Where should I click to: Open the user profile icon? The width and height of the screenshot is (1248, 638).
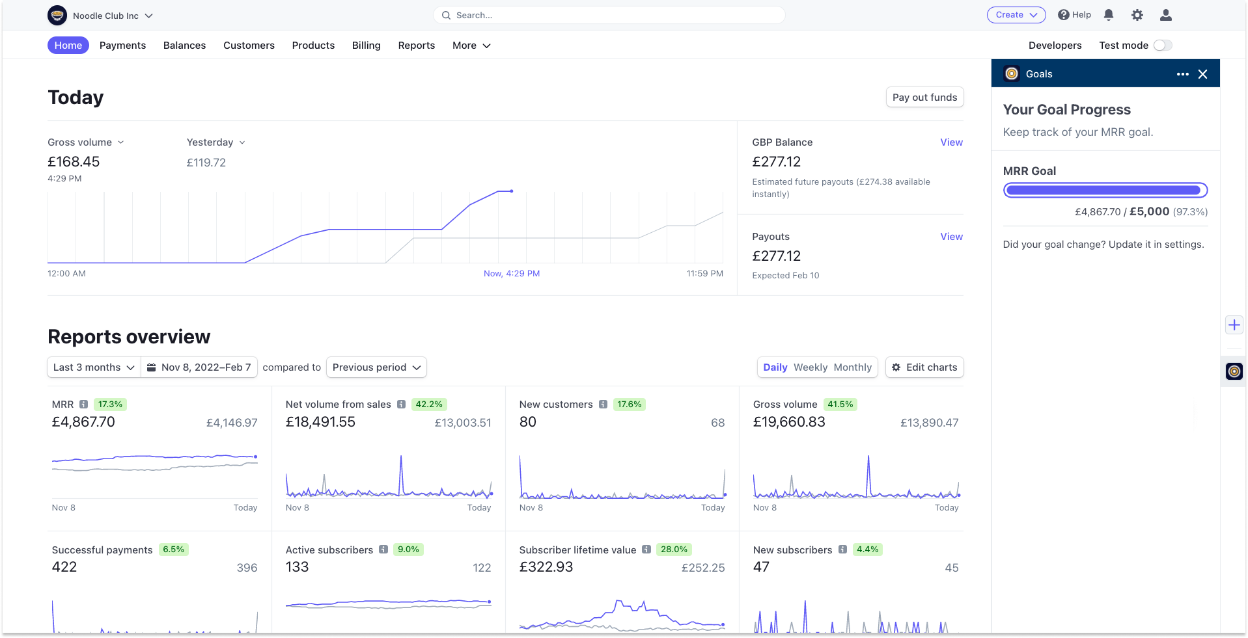point(1165,14)
